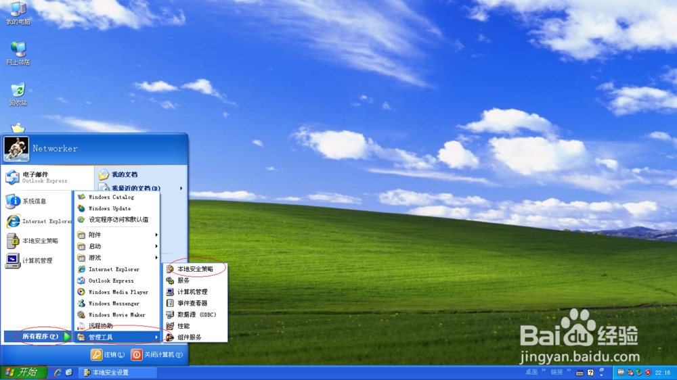The height and width of the screenshot is (380, 677).
Task: Open 计算机管理 in the 管理工具 submenu
Action: click(x=195, y=292)
